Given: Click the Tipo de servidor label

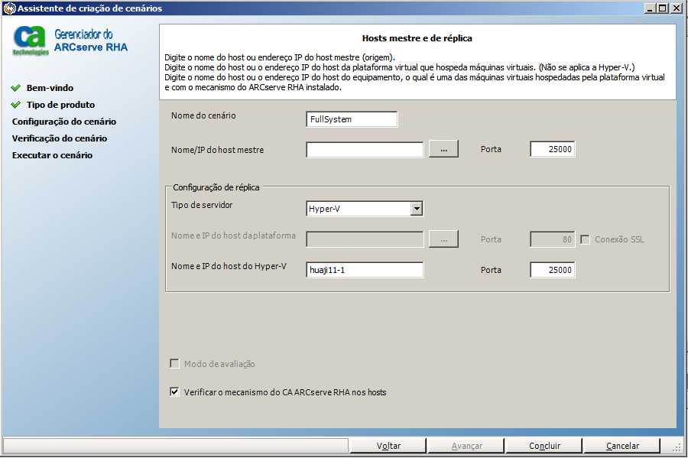Looking at the screenshot, I should pyautogui.click(x=202, y=205).
